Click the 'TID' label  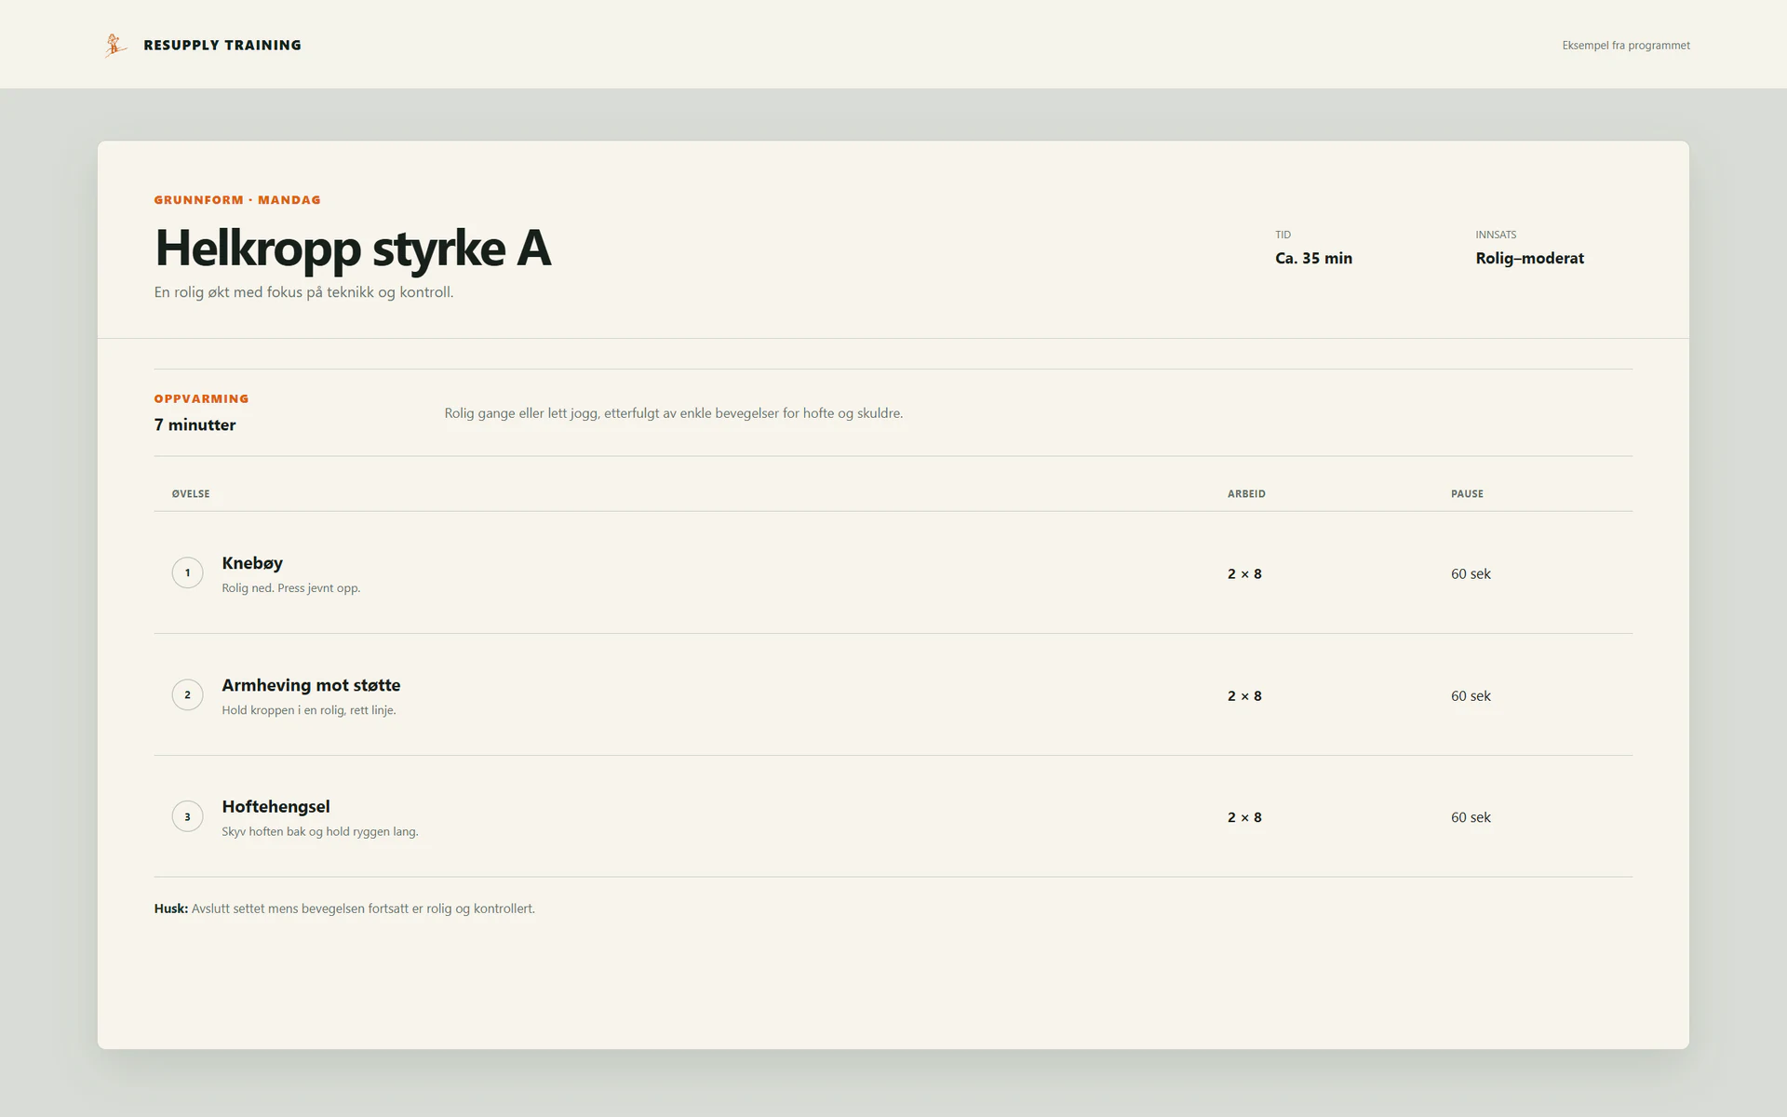[x=1283, y=236]
